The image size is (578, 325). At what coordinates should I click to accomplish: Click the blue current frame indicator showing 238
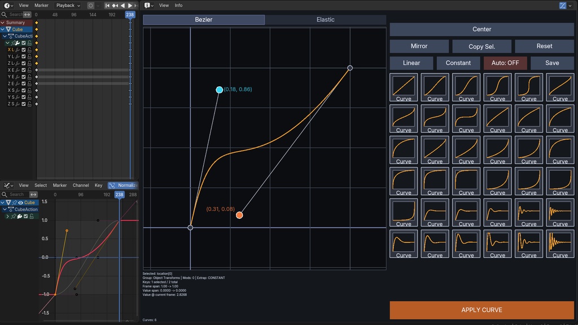point(130,15)
